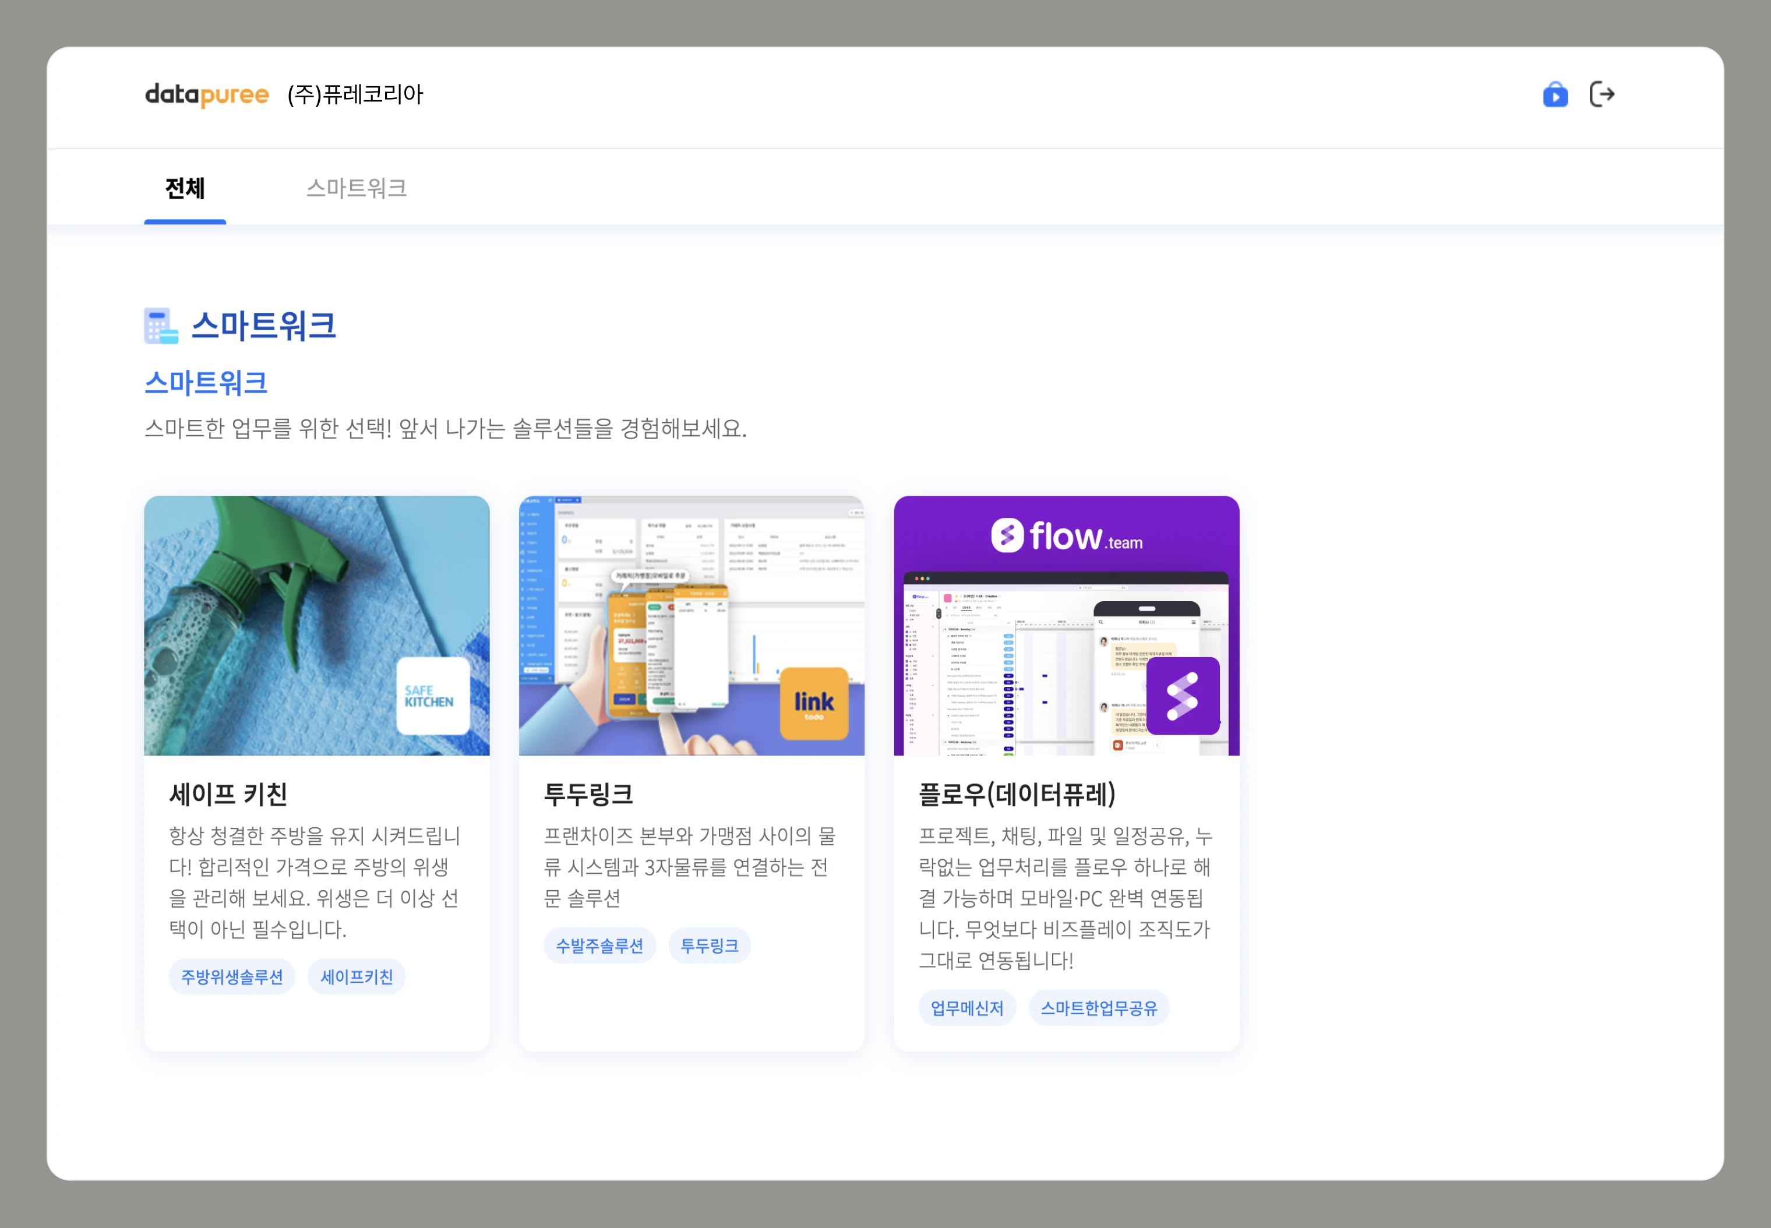The height and width of the screenshot is (1228, 1771).
Task: Select the 전체 tab
Action: point(185,189)
